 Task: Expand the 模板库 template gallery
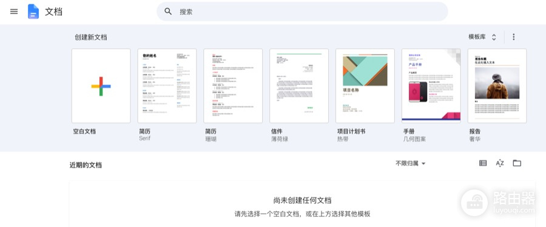[x=482, y=37]
